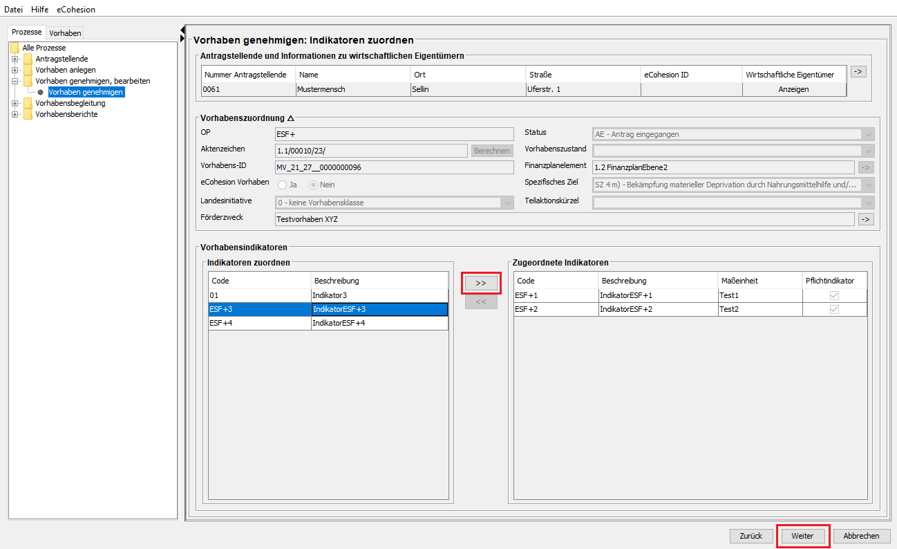The width and height of the screenshot is (897, 549).
Task: Select the Nein radio button for eCohesion Vorhaben
Action: (x=313, y=185)
